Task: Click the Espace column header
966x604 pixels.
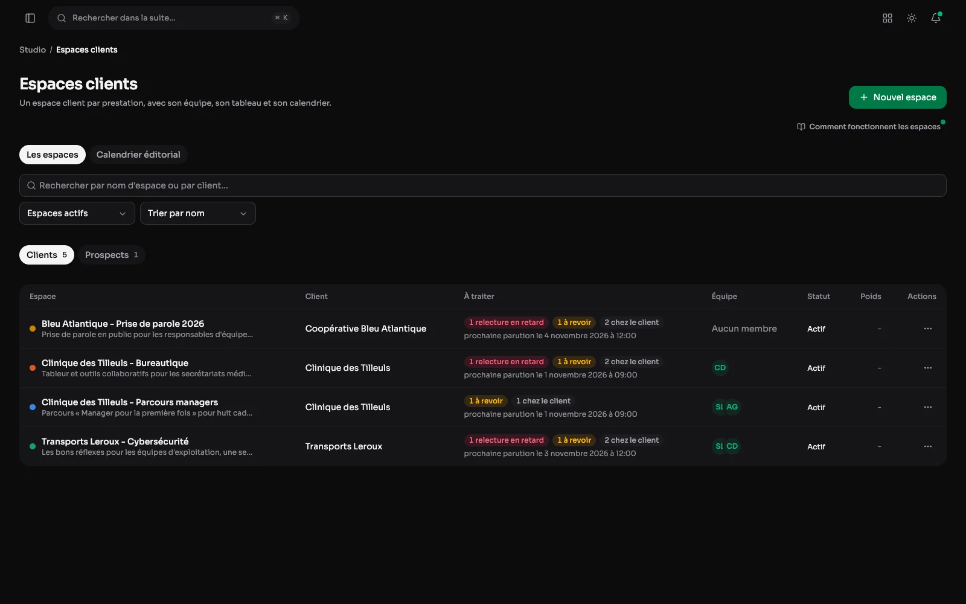Action: coord(43,297)
